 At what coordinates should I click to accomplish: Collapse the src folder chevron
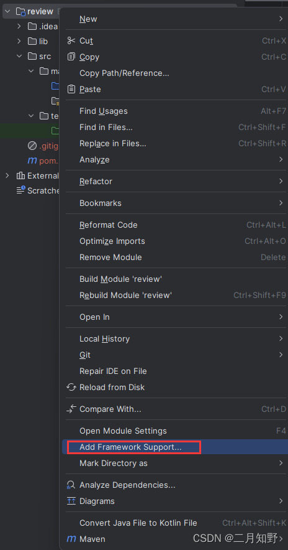click(19, 56)
